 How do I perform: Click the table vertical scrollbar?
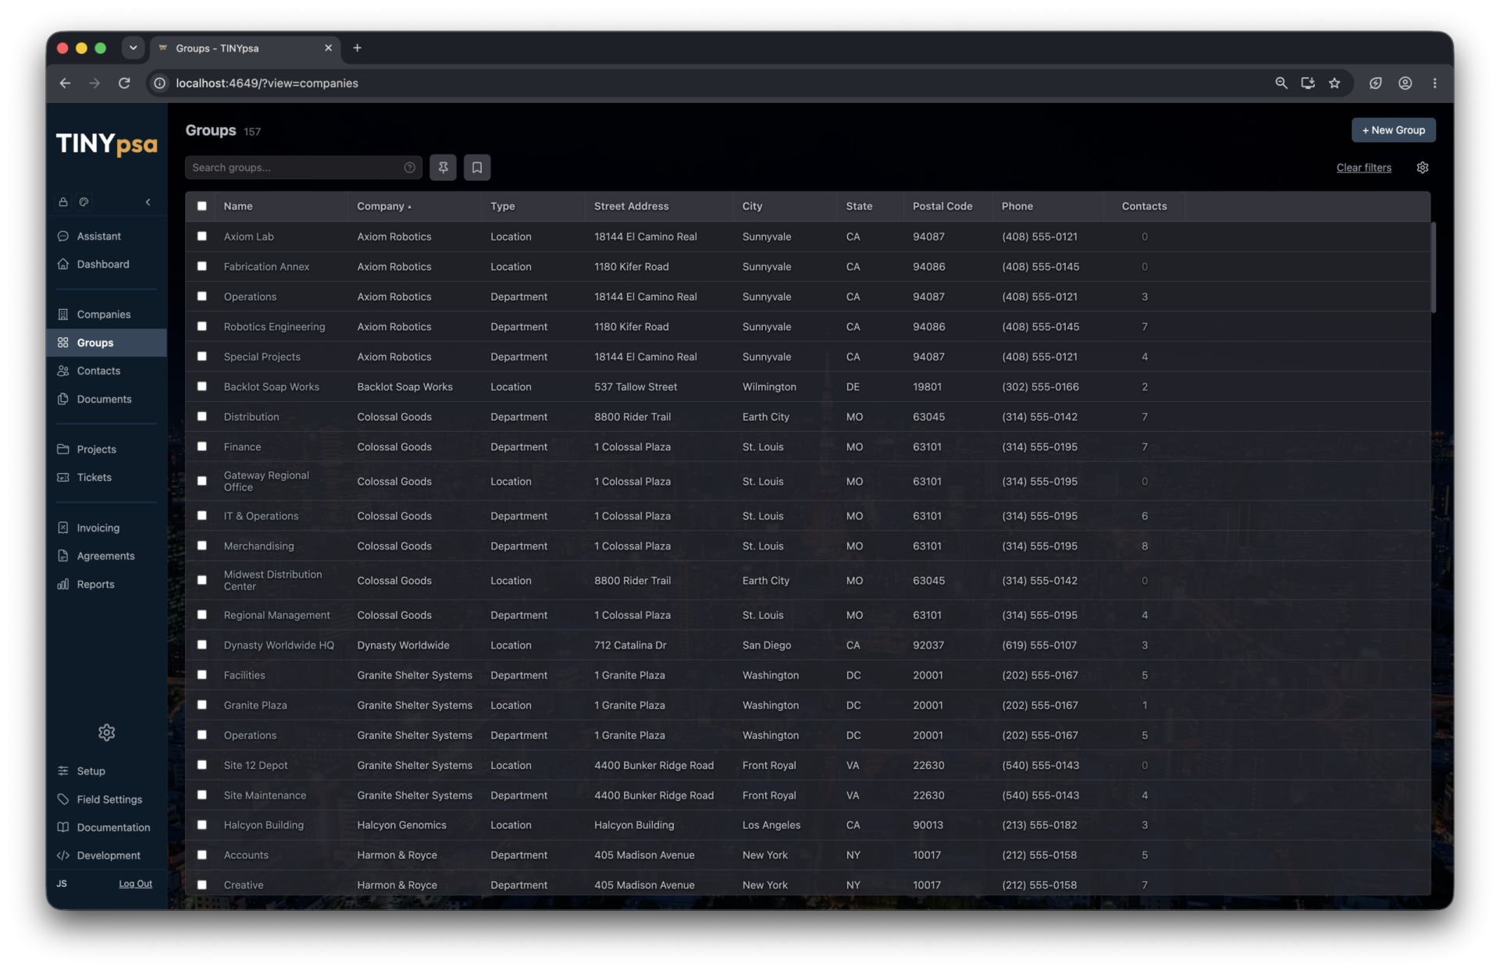[x=1433, y=267]
